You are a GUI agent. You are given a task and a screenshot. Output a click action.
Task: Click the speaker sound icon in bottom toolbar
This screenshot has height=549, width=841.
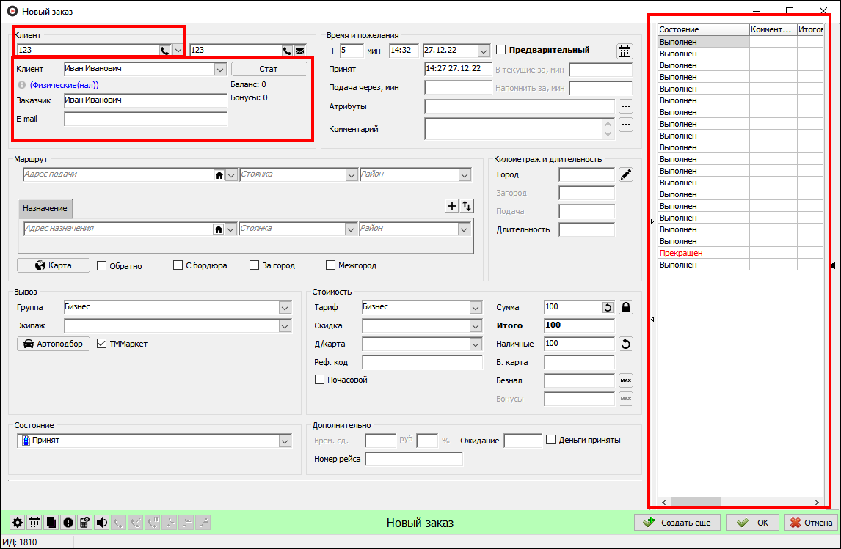coord(101,523)
